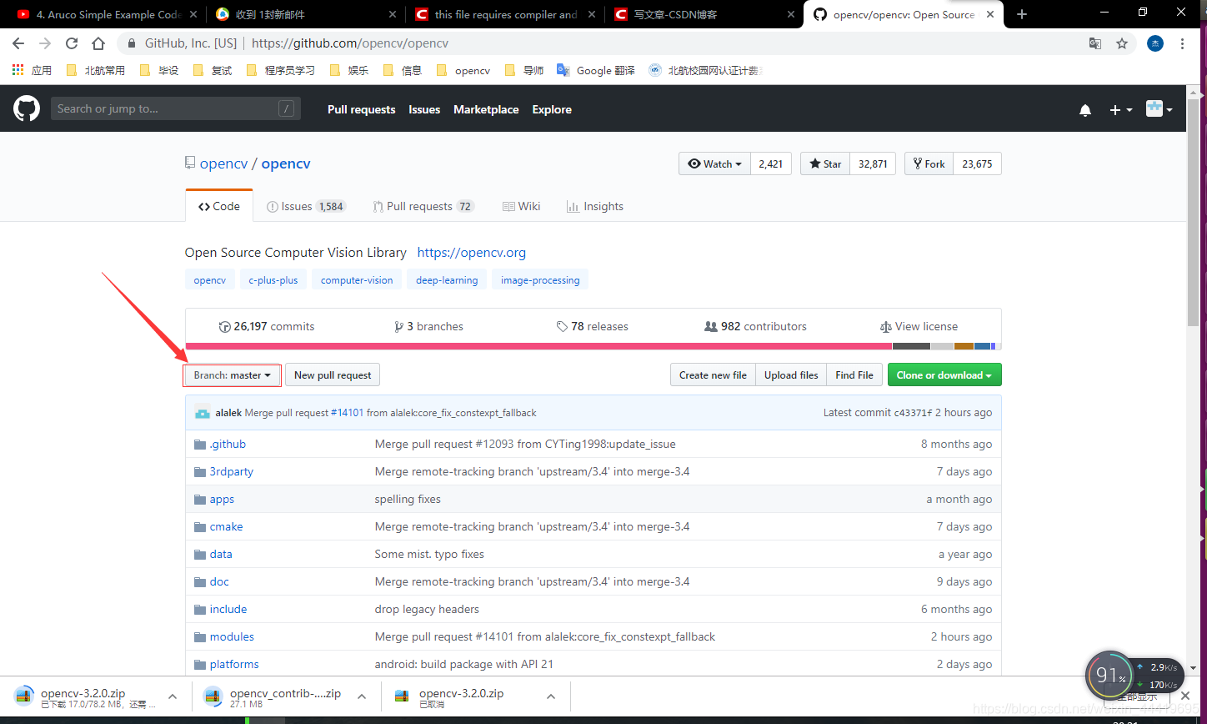Click opencv_contrib zip file icon
Image resolution: width=1207 pixels, height=724 pixels.
coord(213,697)
